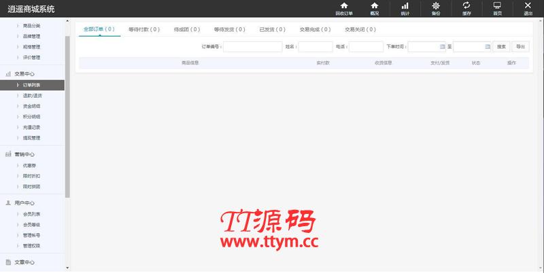Image resolution: width=544 pixels, height=273 pixels.
Task: Open 概况 overview house icon
Action: [x=375, y=5]
